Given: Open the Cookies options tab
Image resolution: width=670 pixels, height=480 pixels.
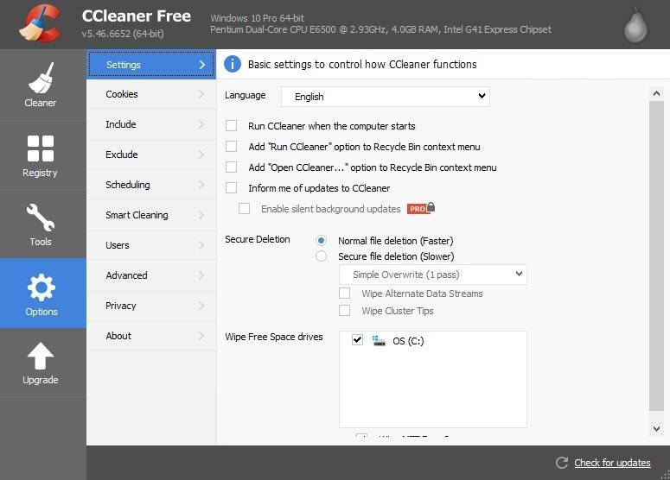Looking at the screenshot, I should pyautogui.click(x=151, y=94).
